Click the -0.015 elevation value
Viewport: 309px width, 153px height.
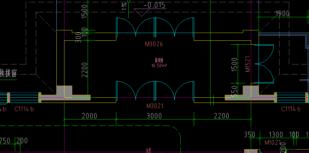pyautogui.click(x=154, y=5)
